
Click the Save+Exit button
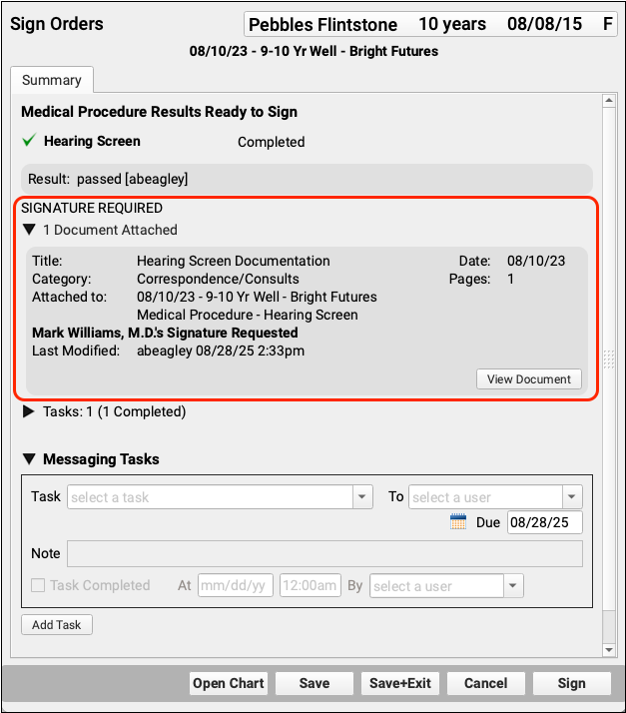pos(399,683)
